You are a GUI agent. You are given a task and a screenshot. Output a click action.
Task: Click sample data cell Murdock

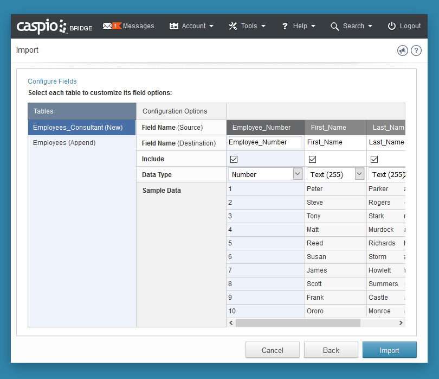coord(385,230)
